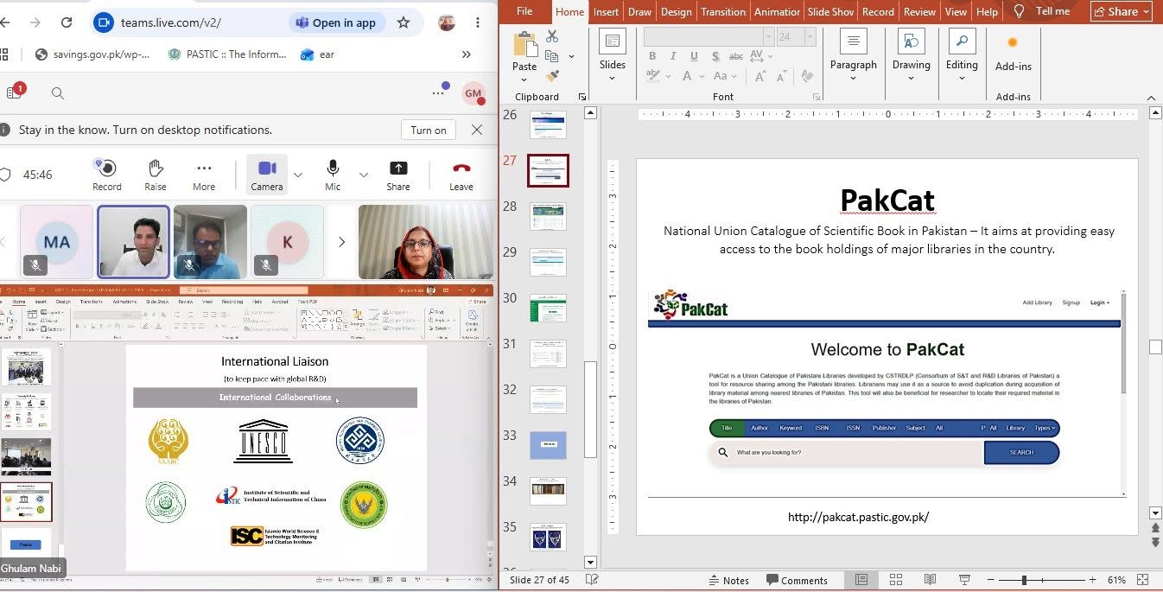
Task: Toggle Italic formatting
Action: 674,56
